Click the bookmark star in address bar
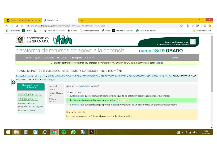 pos(181,26)
